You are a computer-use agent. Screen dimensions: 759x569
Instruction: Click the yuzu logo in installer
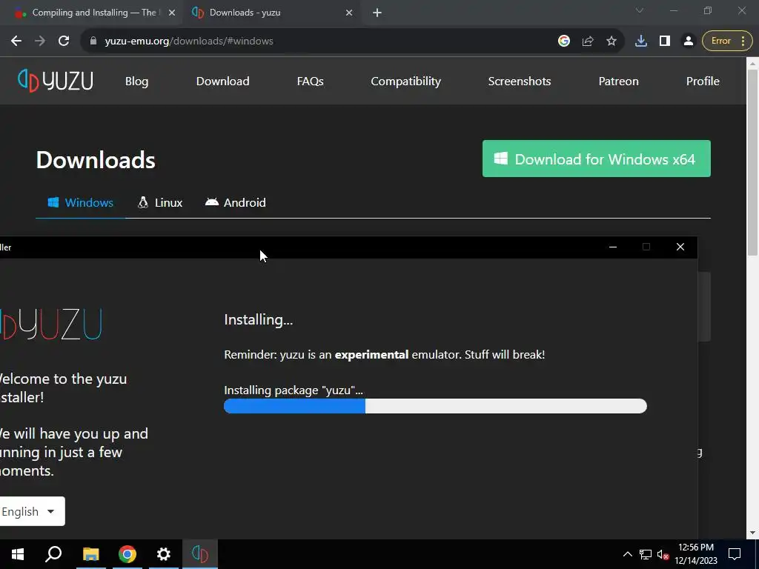coord(51,325)
